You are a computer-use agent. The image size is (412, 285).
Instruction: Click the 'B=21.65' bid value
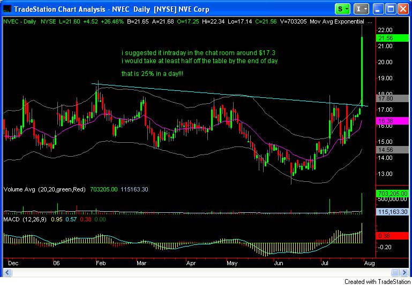138,22
